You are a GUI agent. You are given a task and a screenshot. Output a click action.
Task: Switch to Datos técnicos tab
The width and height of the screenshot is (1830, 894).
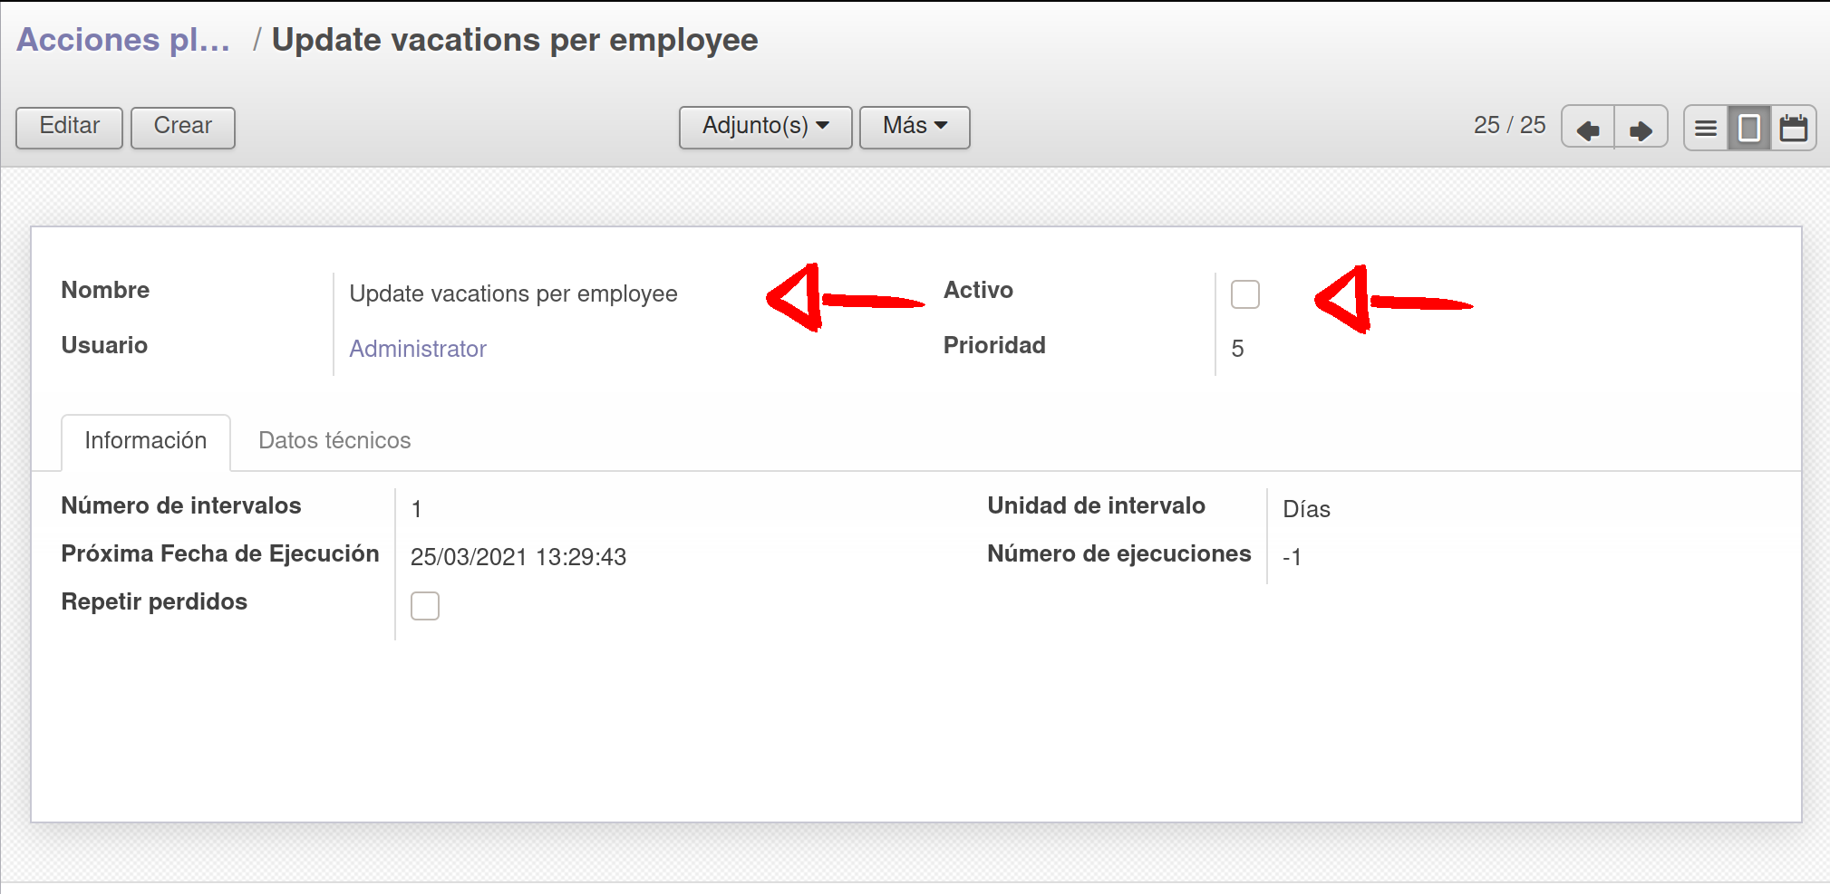coord(334,441)
